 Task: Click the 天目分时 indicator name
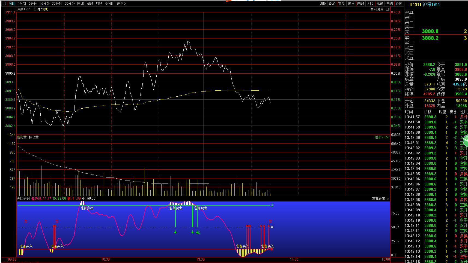(23, 198)
